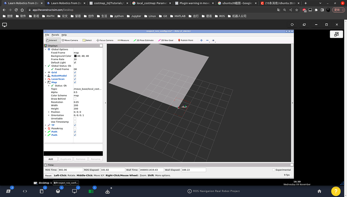Enable the PoseArray display checkbox
This screenshot has width=347, height=197.
pyautogui.click(x=75, y=128)
